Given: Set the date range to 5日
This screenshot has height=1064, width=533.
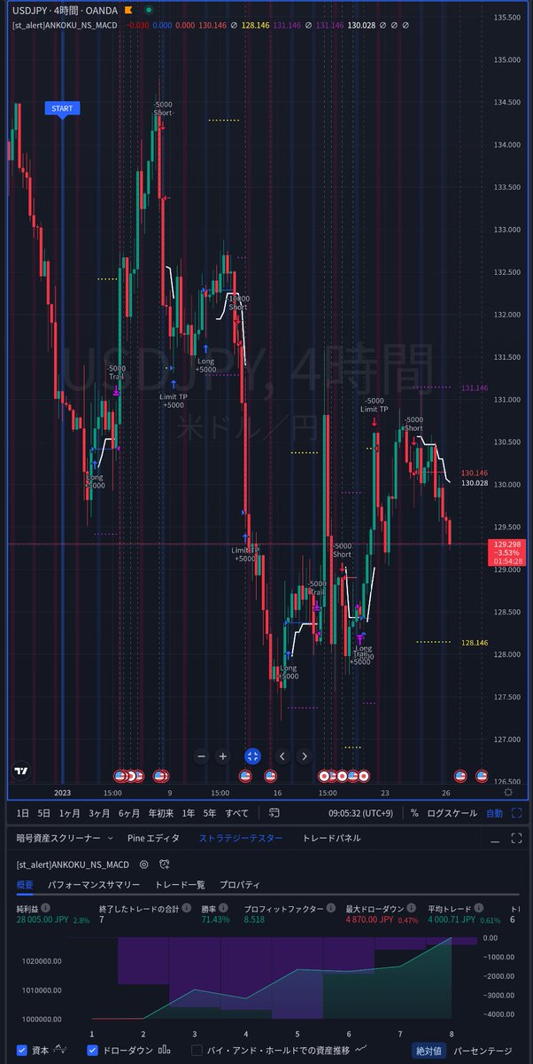Looking at the screenshot, I should (43, 813).
